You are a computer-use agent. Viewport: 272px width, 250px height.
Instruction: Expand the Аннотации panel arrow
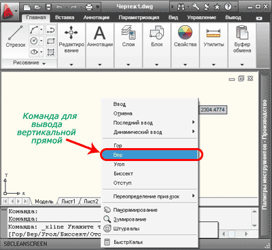100,65
